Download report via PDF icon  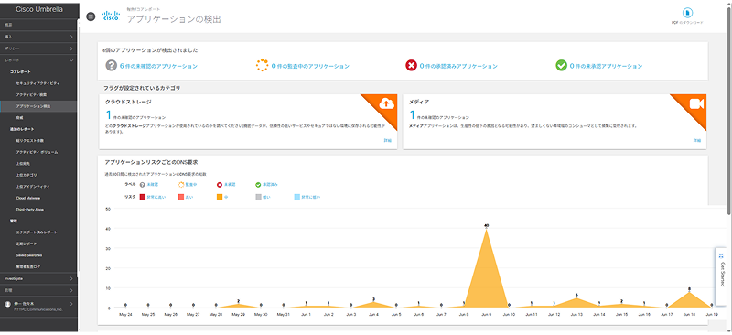click(688, 13)
